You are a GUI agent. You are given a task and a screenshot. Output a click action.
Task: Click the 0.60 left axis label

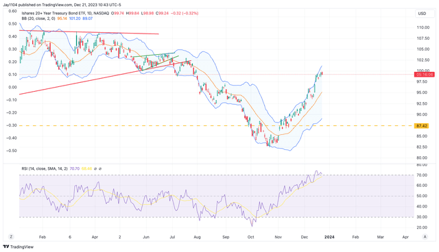tap(12, 11)
